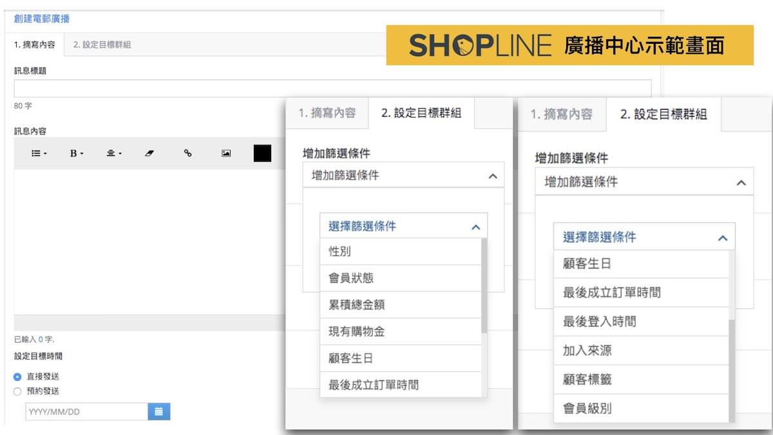Open the calendar picker for the scheduled date

tap(158, 411)
